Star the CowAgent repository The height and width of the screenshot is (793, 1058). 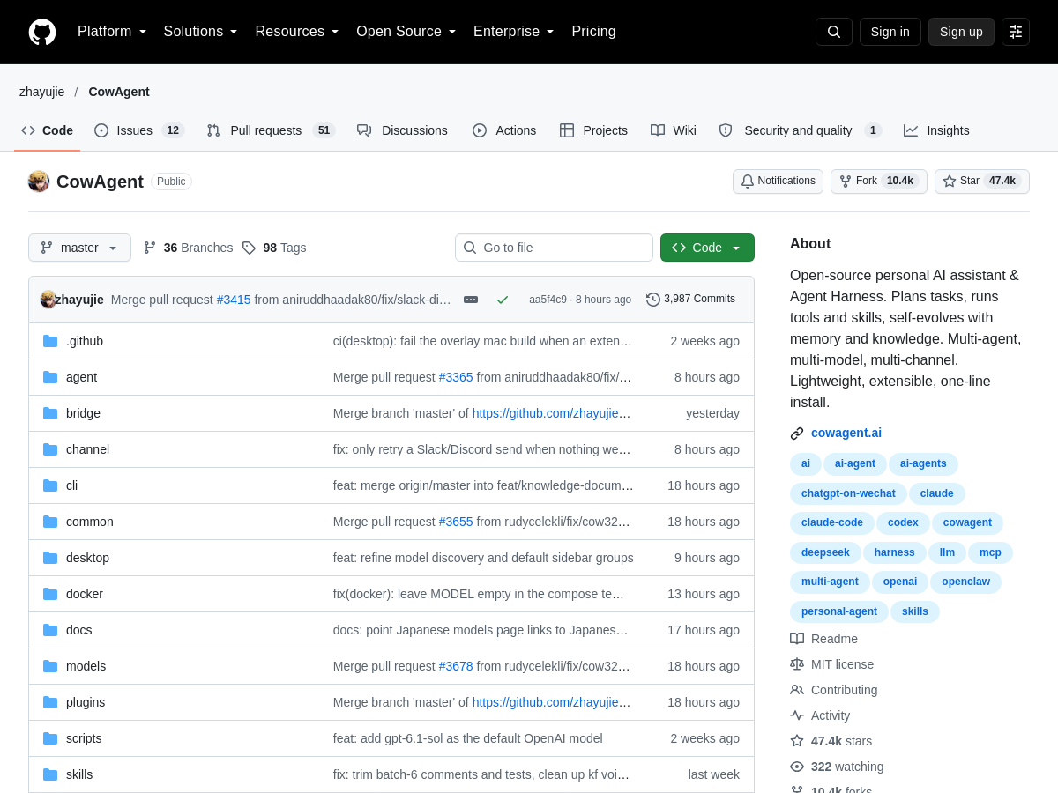pos(982,182)
